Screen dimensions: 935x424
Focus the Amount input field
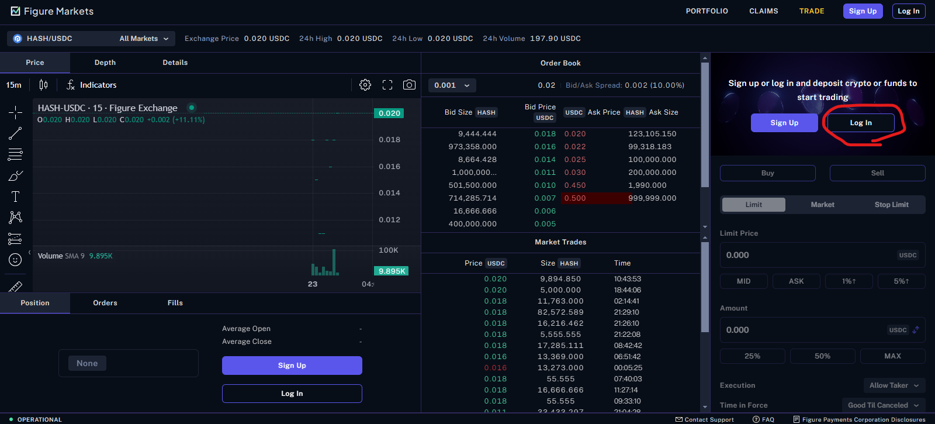tap(823, 330)
